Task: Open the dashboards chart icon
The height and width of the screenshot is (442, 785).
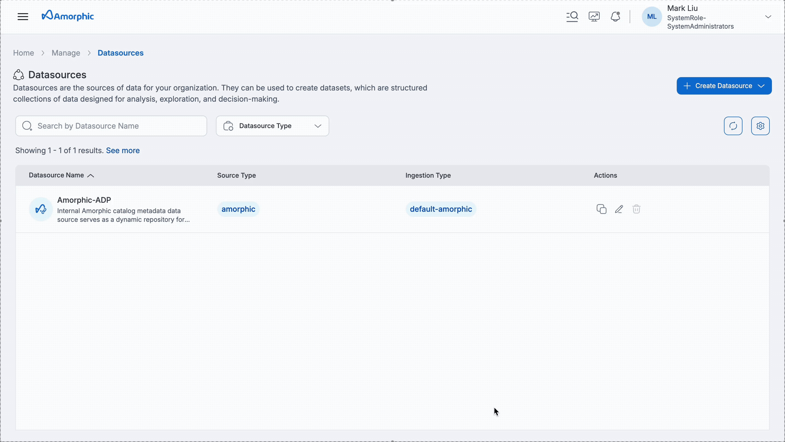Action: (594, 16)
